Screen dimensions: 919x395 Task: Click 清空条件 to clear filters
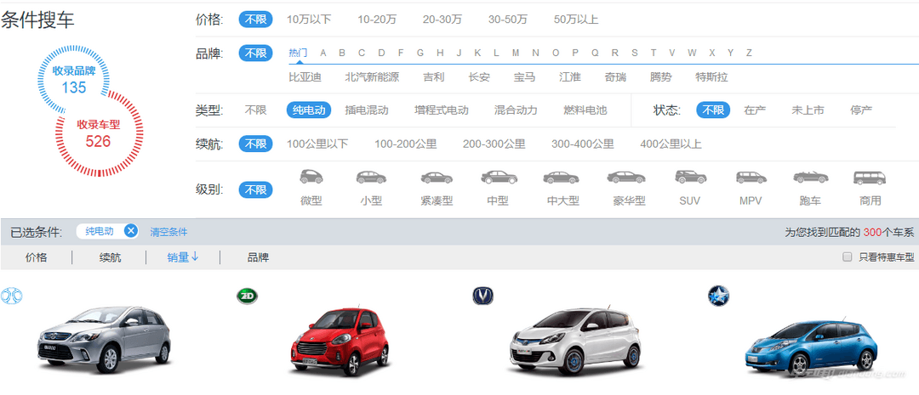click(168, 232)
